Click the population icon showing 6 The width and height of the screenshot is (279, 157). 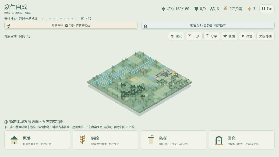[213, 9]
